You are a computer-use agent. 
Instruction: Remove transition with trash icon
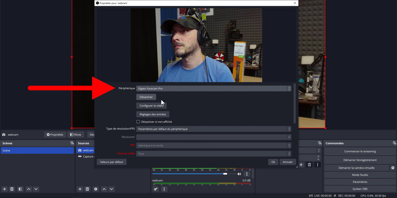pyautogui.click(x=309, y=165)
